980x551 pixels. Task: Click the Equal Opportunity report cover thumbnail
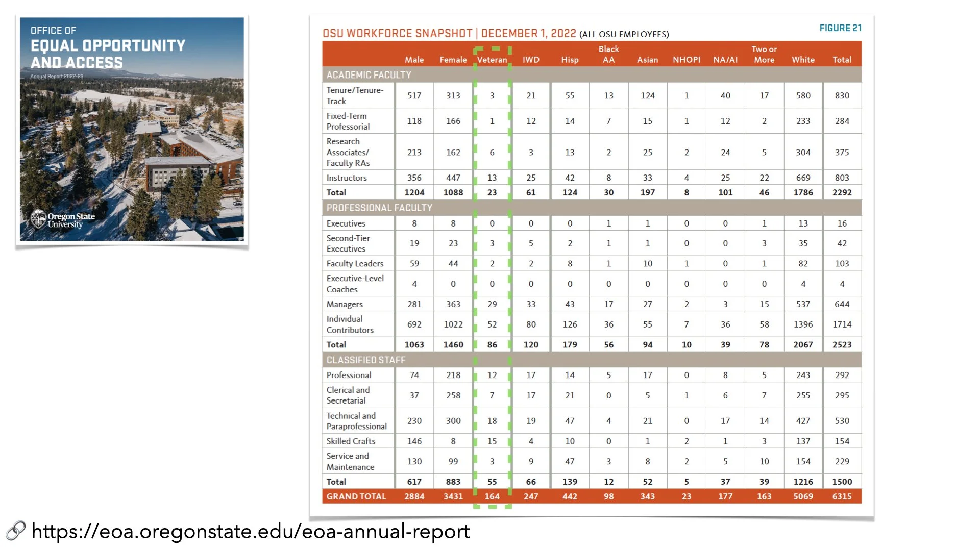[132, 129]
